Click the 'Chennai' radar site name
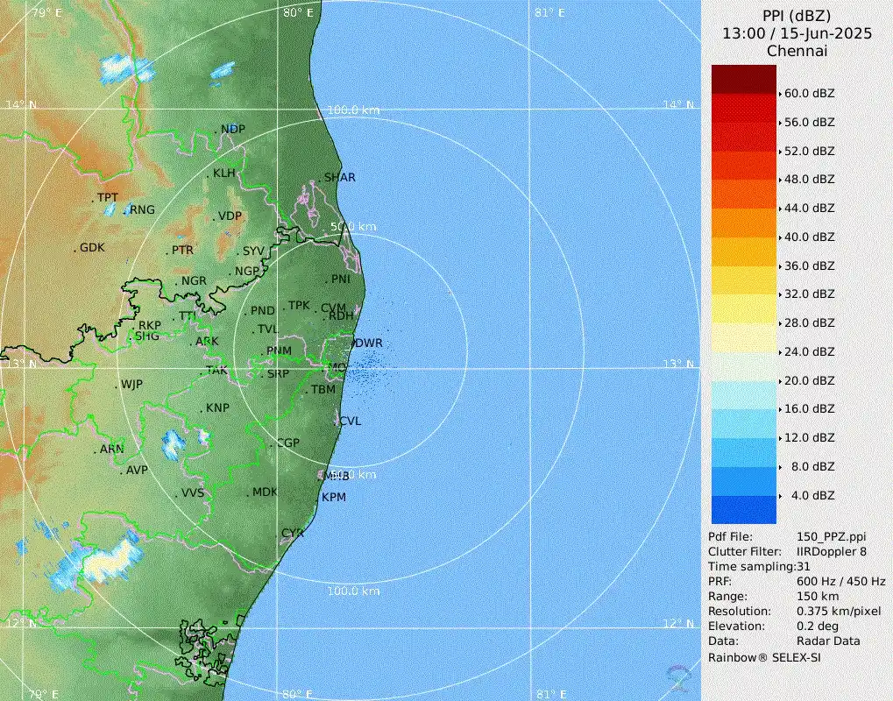Image resolution: width=893 pixels, height=701 pixels. pos(797,51)
